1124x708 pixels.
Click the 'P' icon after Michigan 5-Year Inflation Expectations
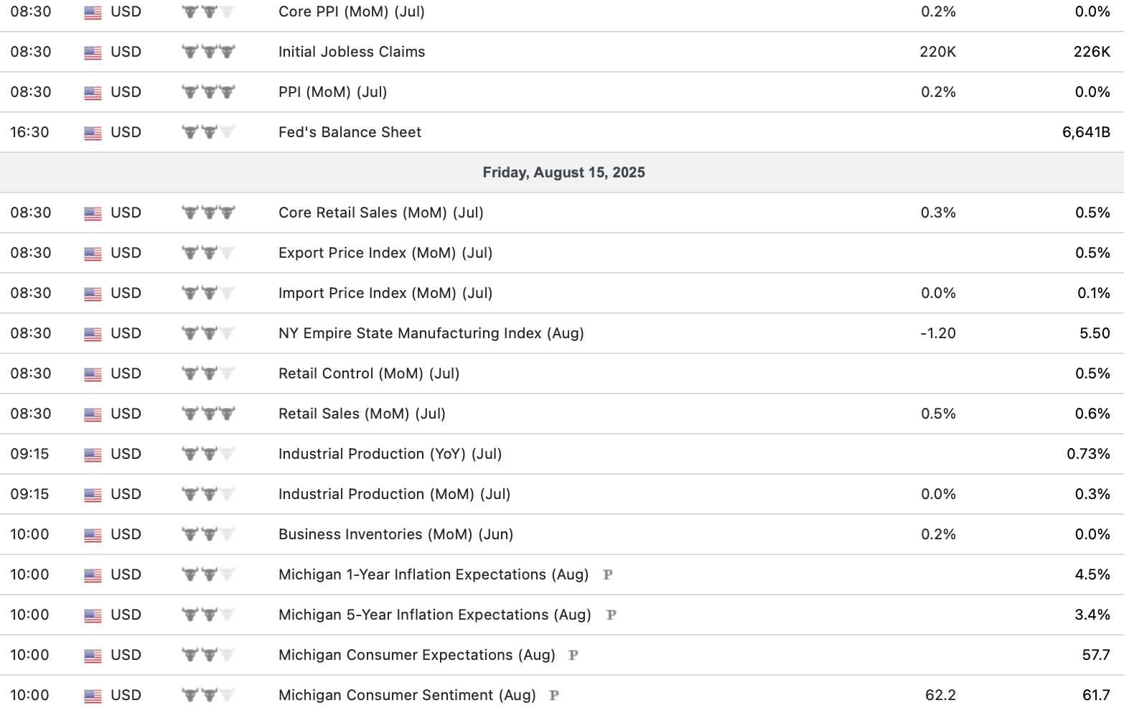point(611,615)
